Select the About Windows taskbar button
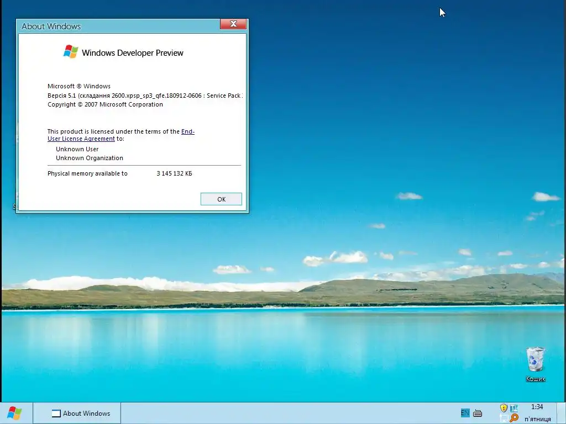Screen dimensions: 566x424 pos(77,413)
